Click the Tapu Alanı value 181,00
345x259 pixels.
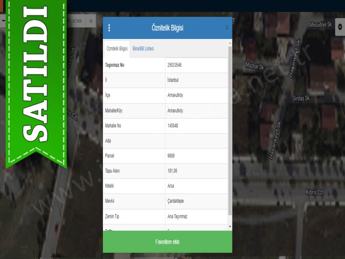tap(172, 171)
